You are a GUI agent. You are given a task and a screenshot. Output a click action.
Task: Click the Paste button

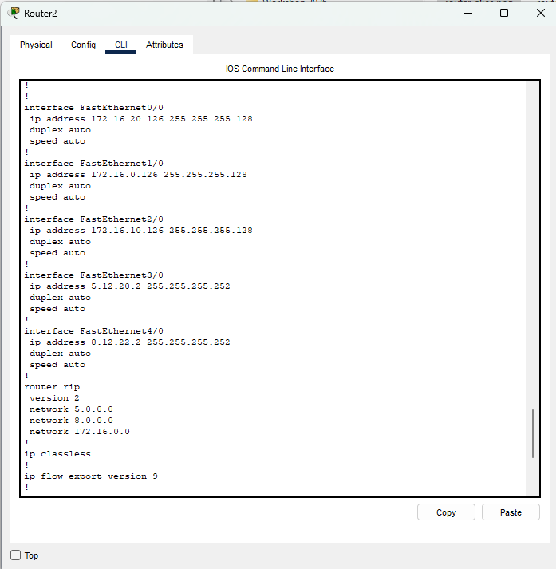tap(511, 512)
